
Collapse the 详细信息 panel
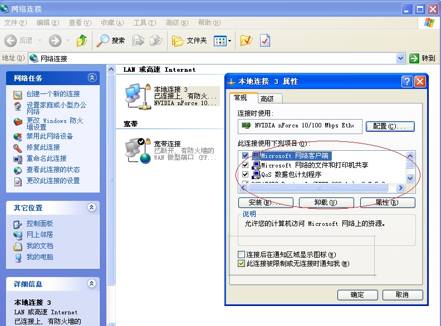tap(92, 283)
